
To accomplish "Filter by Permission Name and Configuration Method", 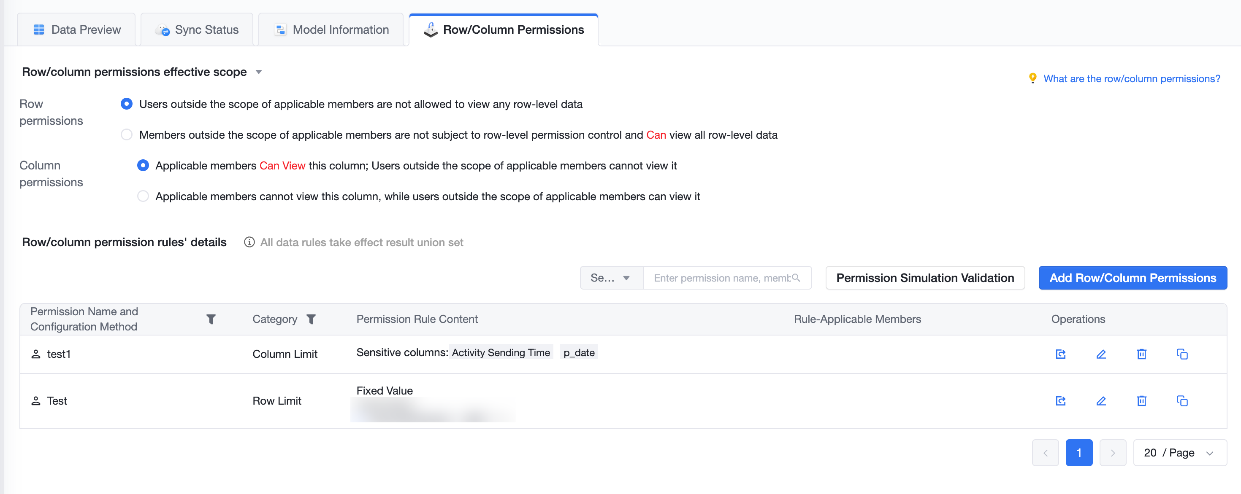I will coord(211,319).
